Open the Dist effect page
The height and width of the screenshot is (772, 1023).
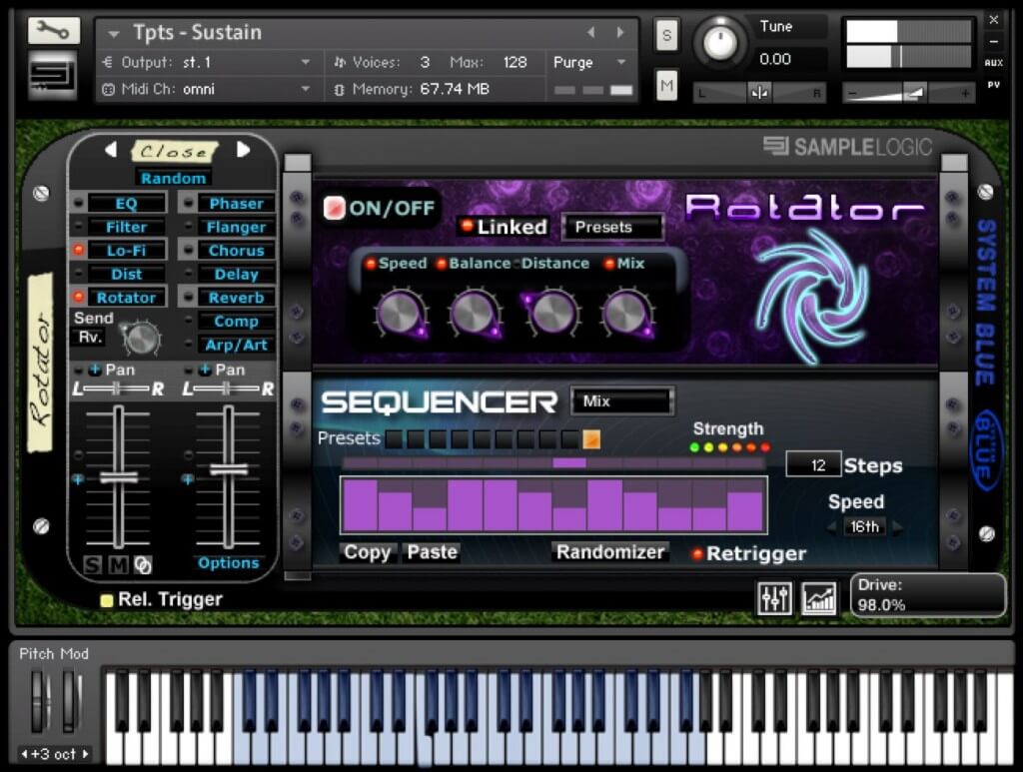126,274
